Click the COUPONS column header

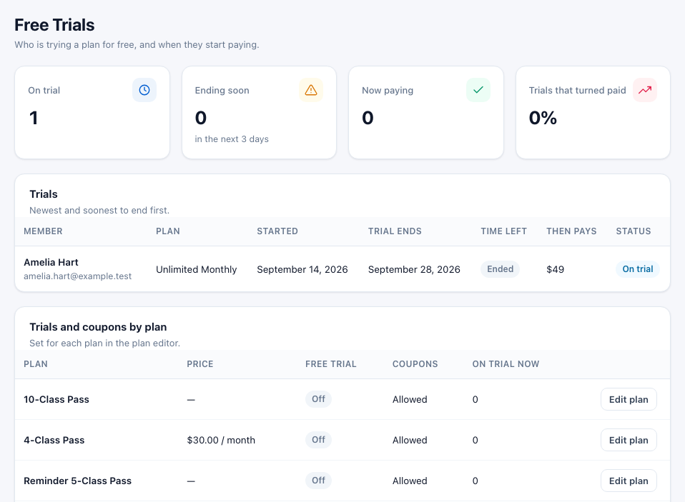coord(415,363)
